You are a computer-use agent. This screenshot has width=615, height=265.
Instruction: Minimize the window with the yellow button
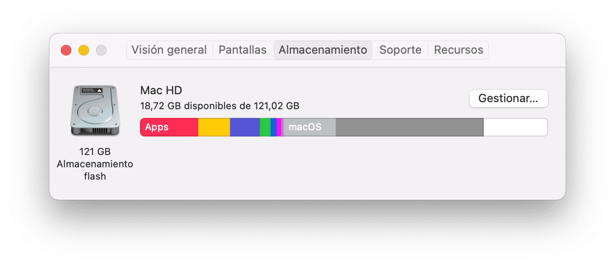click(83, 50)
